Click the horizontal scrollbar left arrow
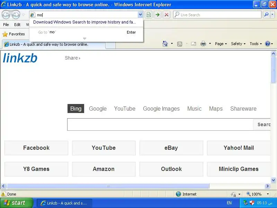This screenshot has width=277, height=208. (x=3, y=186)
